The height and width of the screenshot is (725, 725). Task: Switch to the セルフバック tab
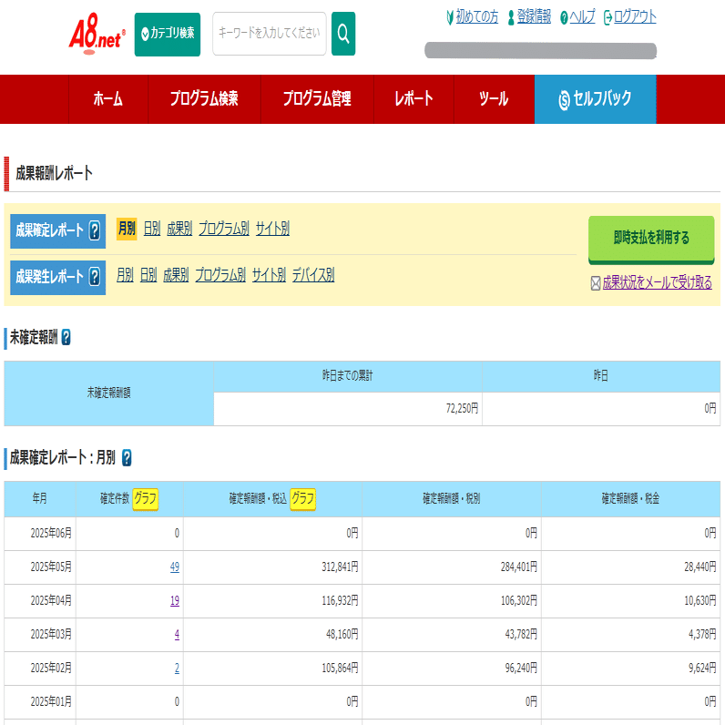(x=595, y=99)
